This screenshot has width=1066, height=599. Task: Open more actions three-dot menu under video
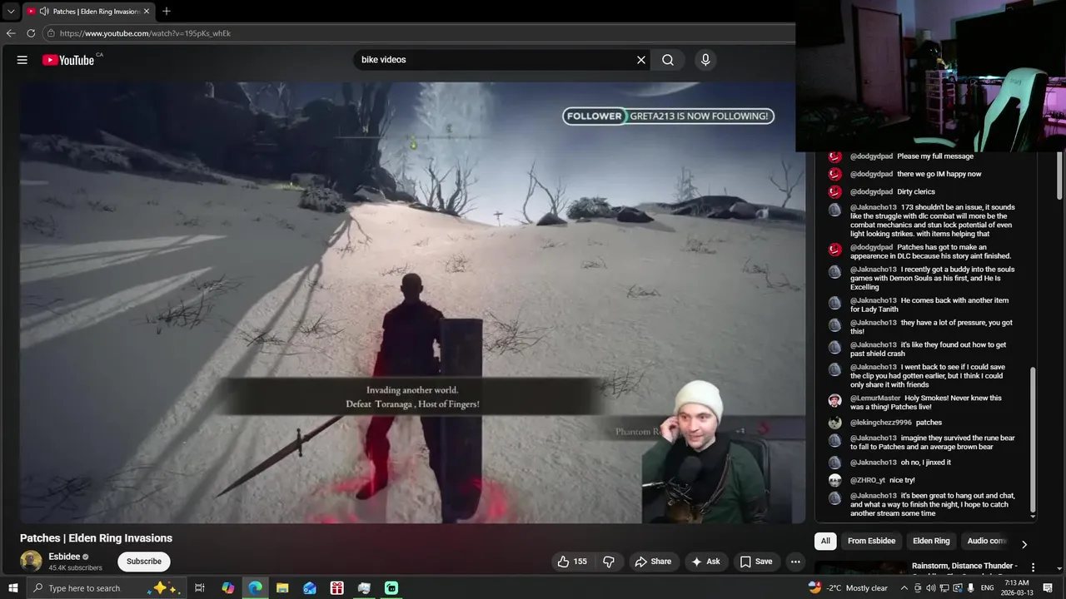795,562
